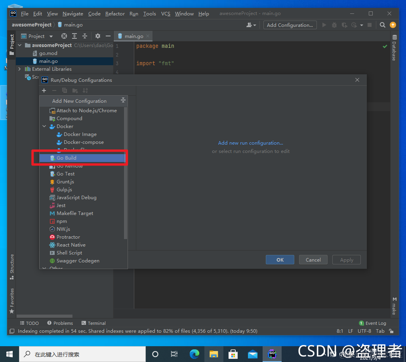The height and width of the screenshot is (362, 406).
Task: Click the Collapse All icon in Project panel
Action: (x=85, y=36)
